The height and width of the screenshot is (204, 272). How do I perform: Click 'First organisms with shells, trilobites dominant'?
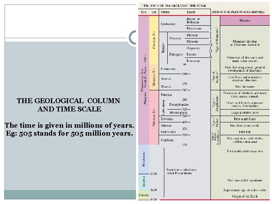[245, 140]
